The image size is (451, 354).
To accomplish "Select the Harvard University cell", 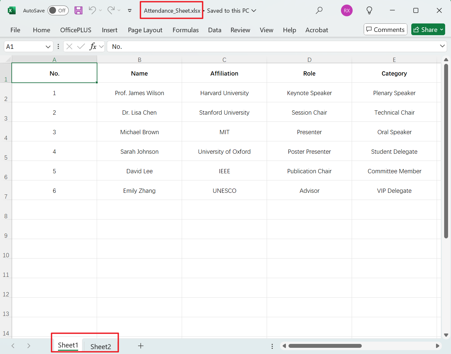I will [x=224, y=93].
